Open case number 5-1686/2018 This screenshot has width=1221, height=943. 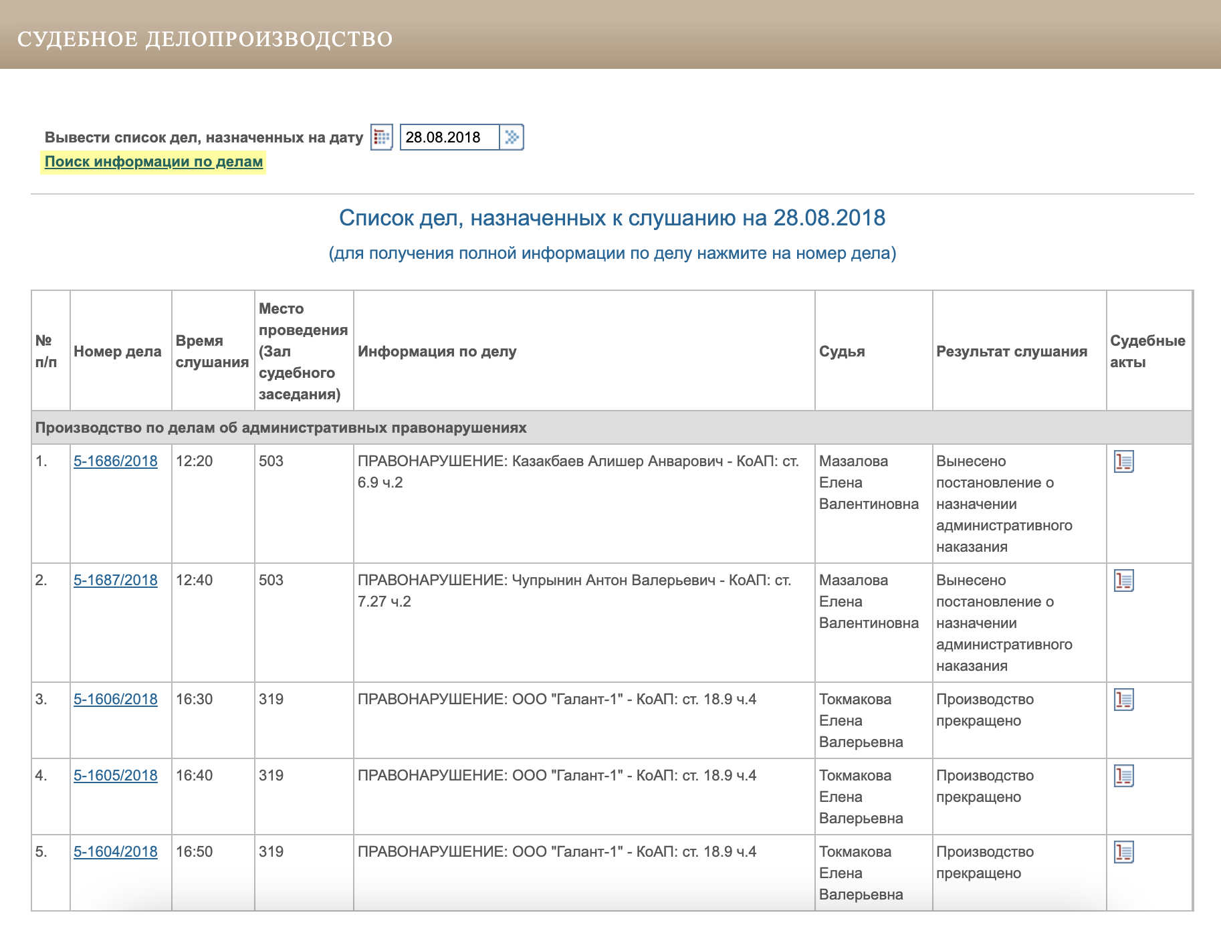[x=116, y=461]
